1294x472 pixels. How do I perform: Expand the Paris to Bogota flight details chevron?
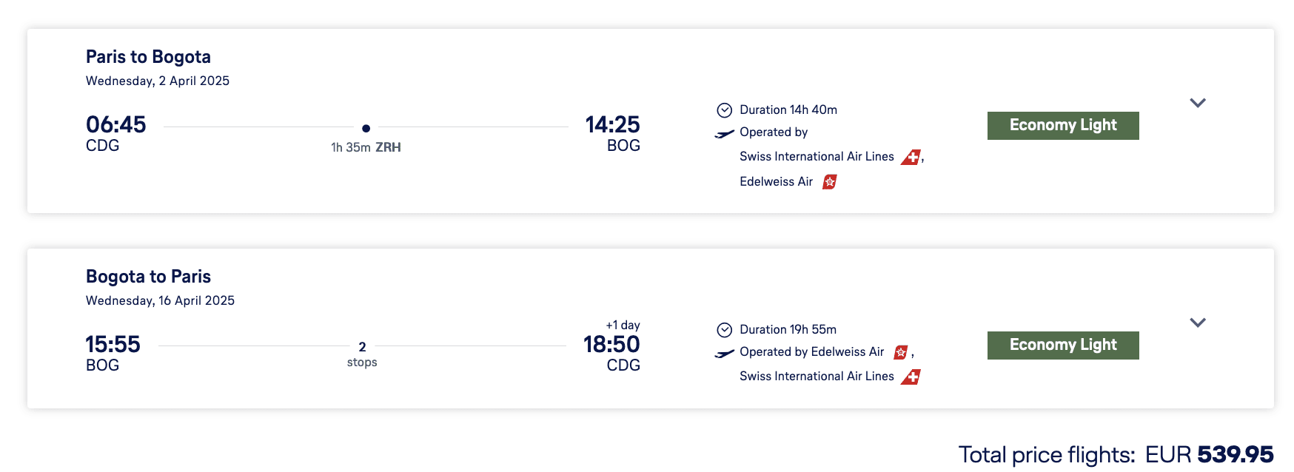(1197, 103)
